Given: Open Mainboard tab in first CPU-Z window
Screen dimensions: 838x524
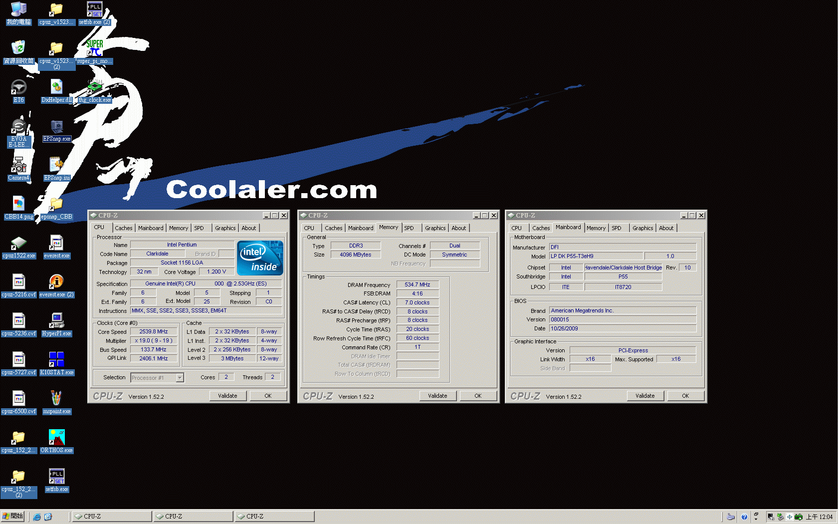Looking at the screenshot, I should click(151, 228).
